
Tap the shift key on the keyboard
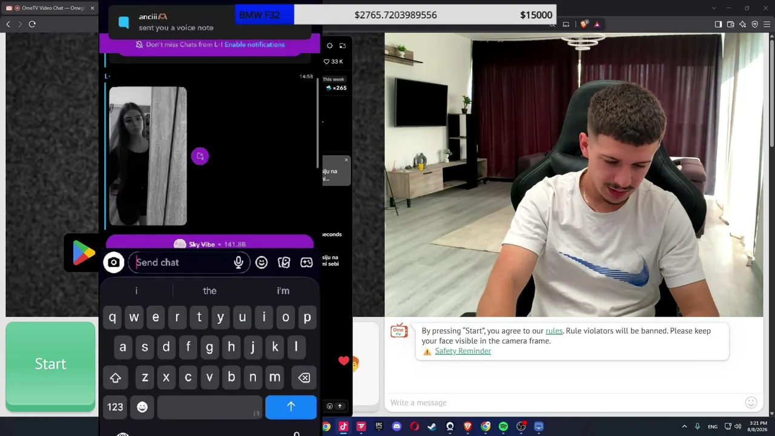116,377
